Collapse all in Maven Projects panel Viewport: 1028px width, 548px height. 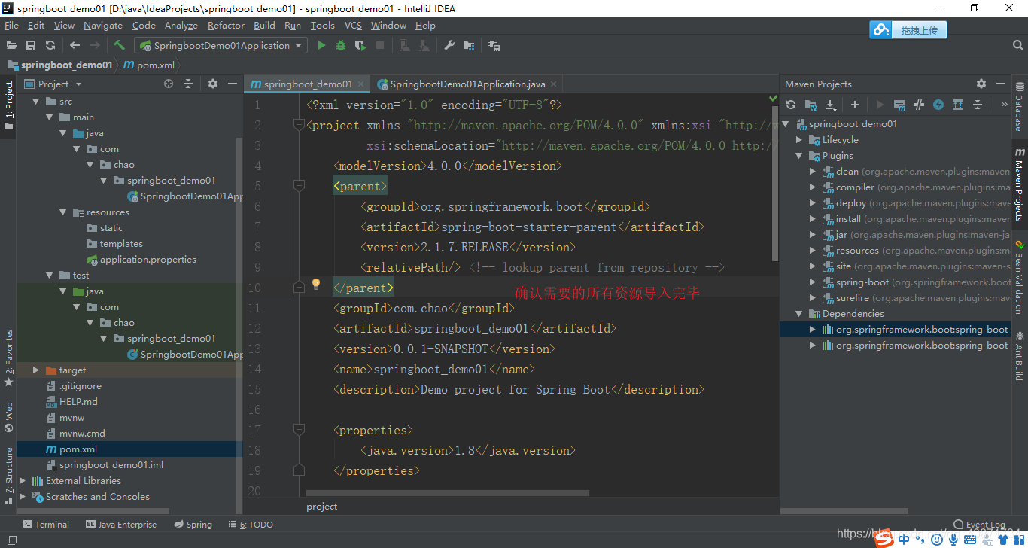pyautogui.click(x=978, y=105)
